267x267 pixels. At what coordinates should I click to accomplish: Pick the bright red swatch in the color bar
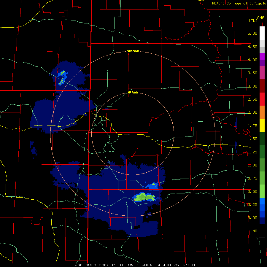coord(262,99)
